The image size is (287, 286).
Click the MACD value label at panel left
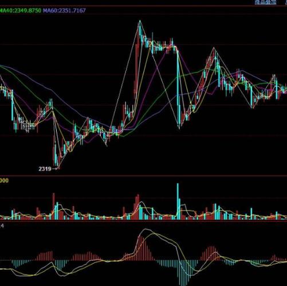tap(2, 226)
